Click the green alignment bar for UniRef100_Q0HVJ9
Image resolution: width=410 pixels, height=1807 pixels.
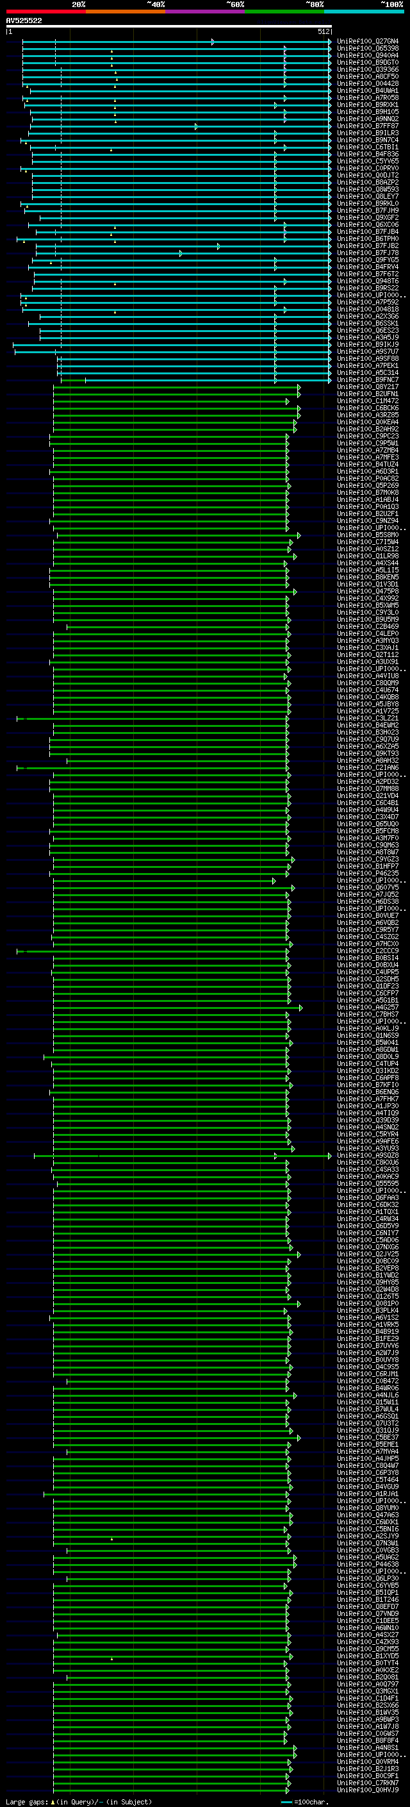(x=171, y=1790)
